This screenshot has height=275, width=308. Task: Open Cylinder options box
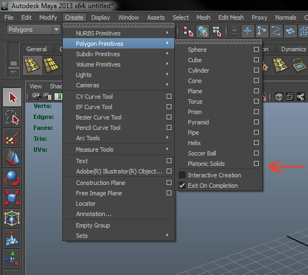tap(256, 70)
